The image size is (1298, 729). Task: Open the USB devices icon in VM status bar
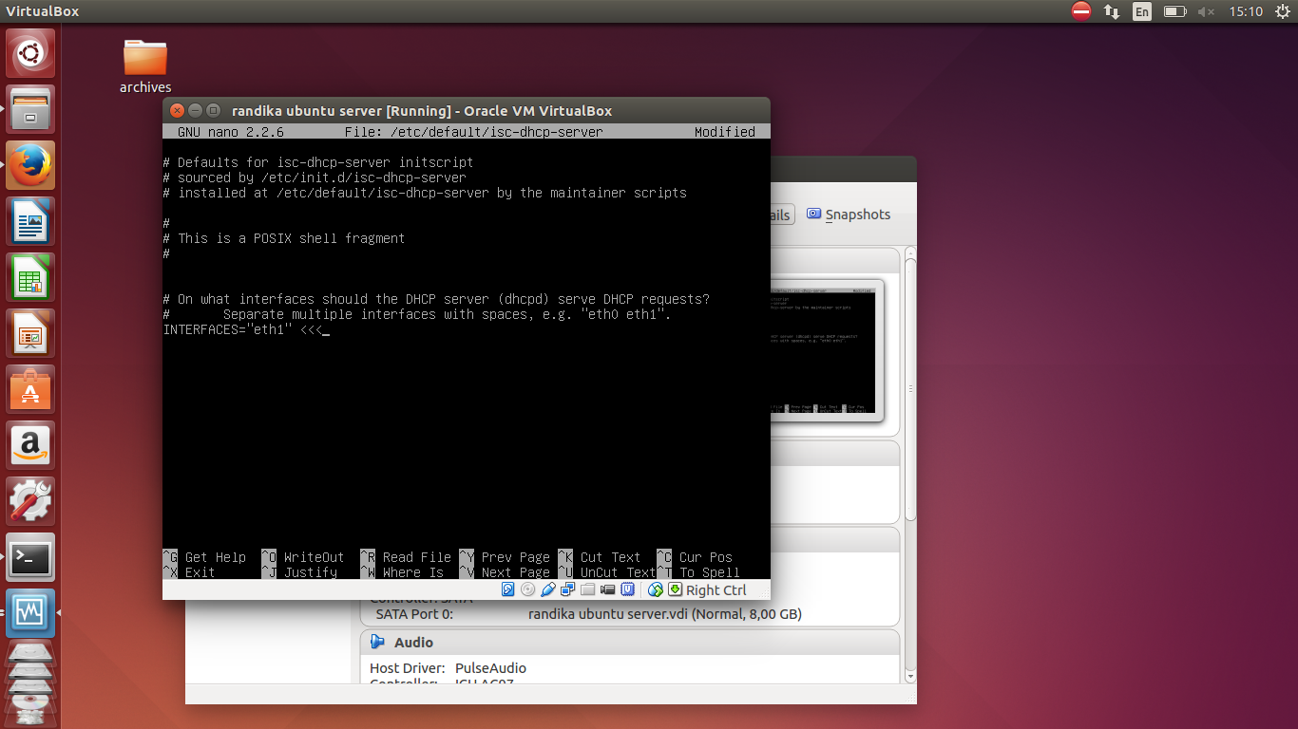pos(548,589)
